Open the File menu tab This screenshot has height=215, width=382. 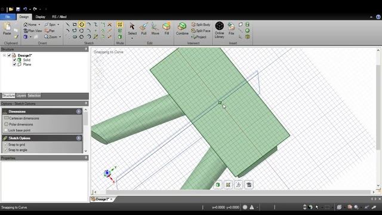tap(8, 17)
